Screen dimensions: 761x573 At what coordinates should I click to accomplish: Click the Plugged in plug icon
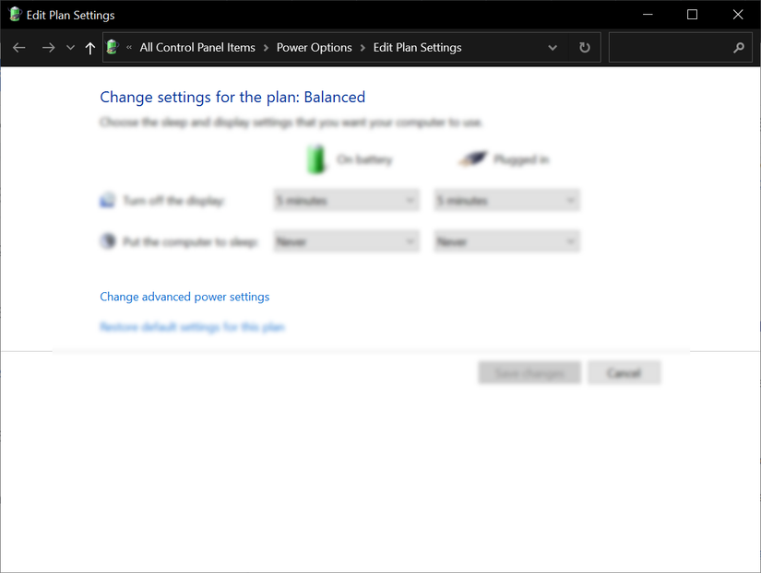(x=472, y=158)
